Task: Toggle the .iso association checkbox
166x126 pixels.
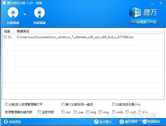Action: point(63,112)
